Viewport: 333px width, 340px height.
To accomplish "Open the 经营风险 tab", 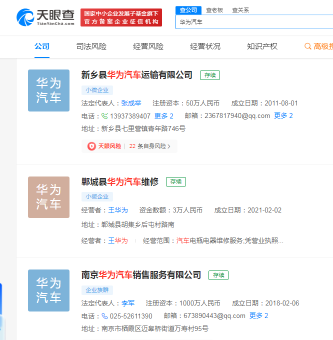I will 148,46.
